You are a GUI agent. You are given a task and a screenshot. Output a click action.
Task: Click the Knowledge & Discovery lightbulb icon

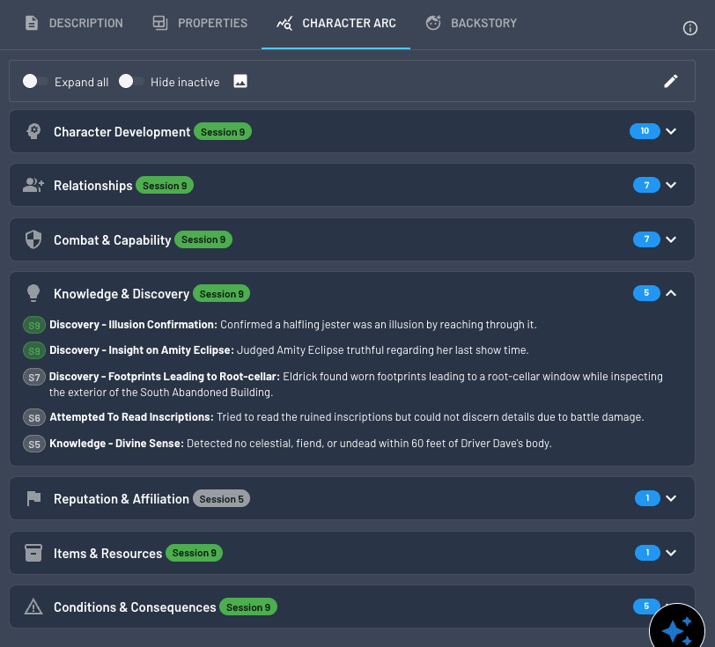(x=33, y=293)
